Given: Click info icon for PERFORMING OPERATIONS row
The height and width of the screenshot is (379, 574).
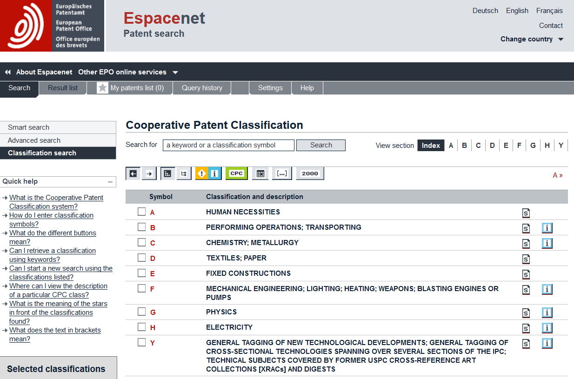Looking at the screenshot, I should click(547, 228).
